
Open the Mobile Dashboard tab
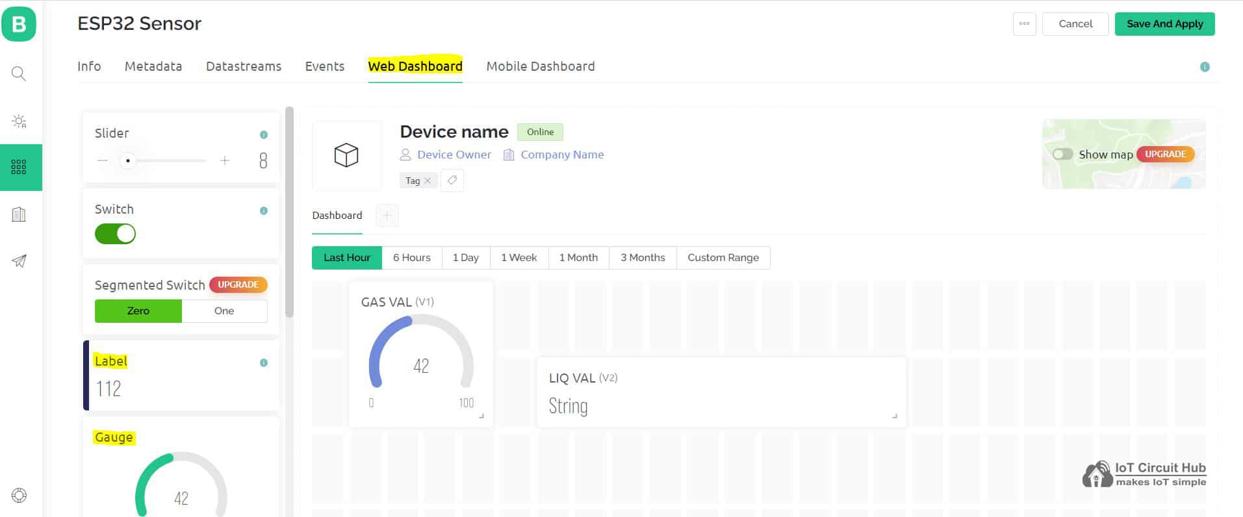point(540,66)
